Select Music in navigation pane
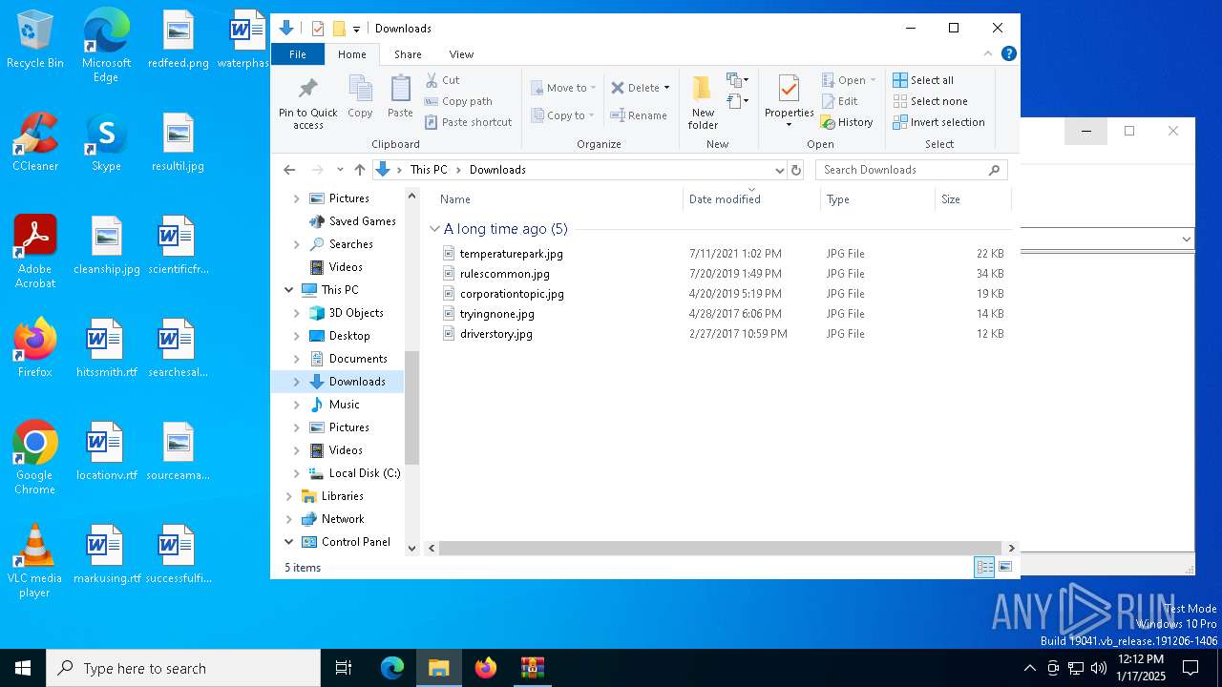This screenshot has width=1222, height=687. [344, 405]
